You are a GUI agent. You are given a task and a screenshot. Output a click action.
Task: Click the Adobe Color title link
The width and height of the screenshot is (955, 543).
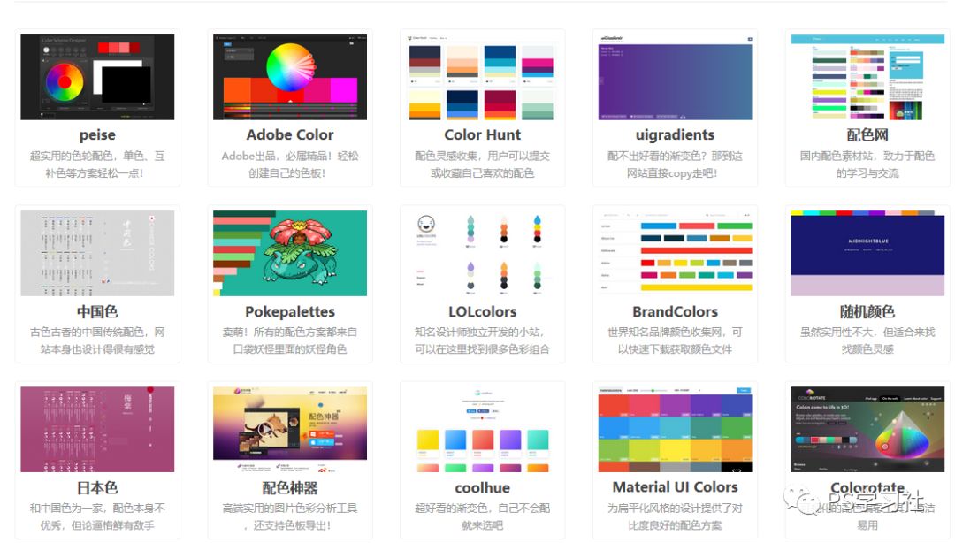pos(290,134)
